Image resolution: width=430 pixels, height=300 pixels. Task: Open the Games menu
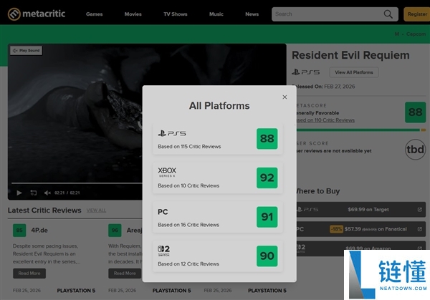point(95,14)
